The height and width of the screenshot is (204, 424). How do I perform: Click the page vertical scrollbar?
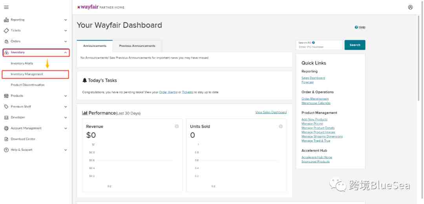(x=419, y=58)
